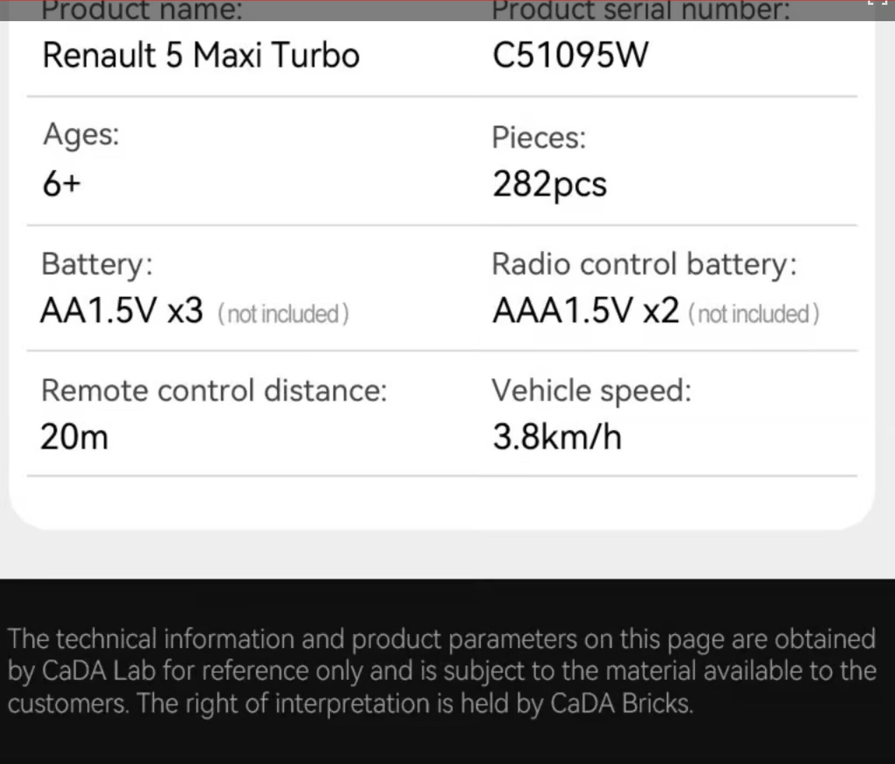The image size is (895, 764).
Task: Select the serial number C51095W
Action: [570, 55]
